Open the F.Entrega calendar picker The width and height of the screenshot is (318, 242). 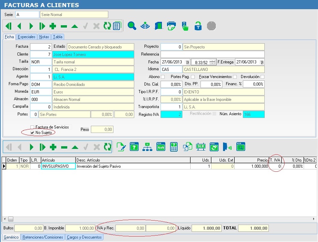[x=262, y=62]
